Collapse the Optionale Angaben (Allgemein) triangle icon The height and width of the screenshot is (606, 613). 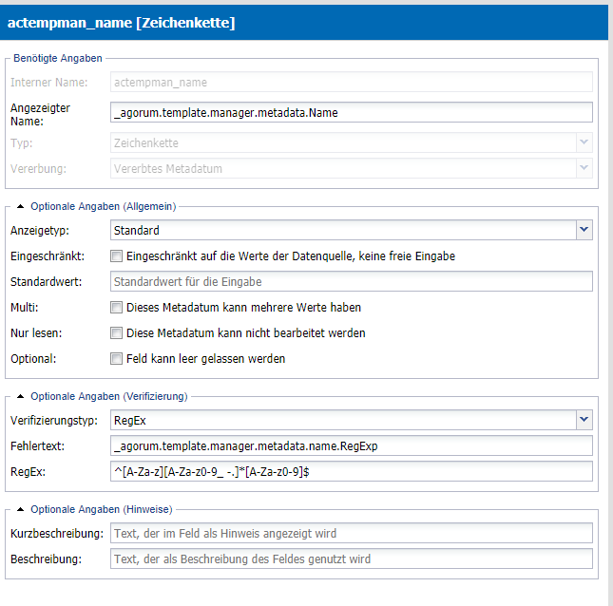coord(21,206)
